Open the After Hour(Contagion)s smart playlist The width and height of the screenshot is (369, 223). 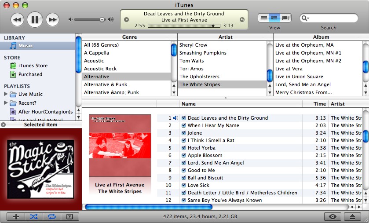45,112
